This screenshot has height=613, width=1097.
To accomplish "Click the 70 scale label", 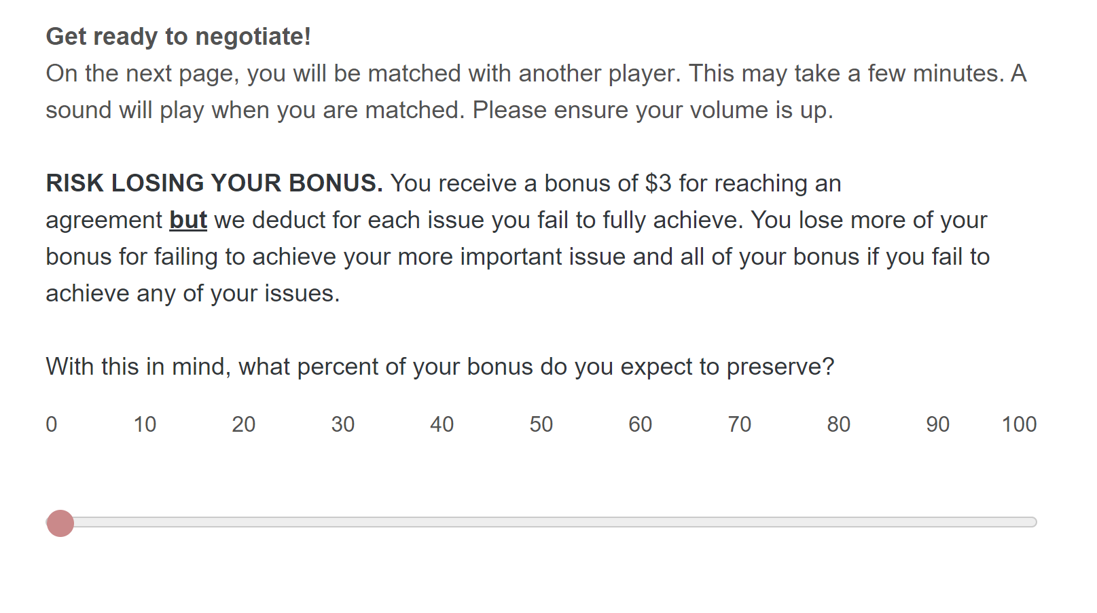I will (x=740, y=424).
